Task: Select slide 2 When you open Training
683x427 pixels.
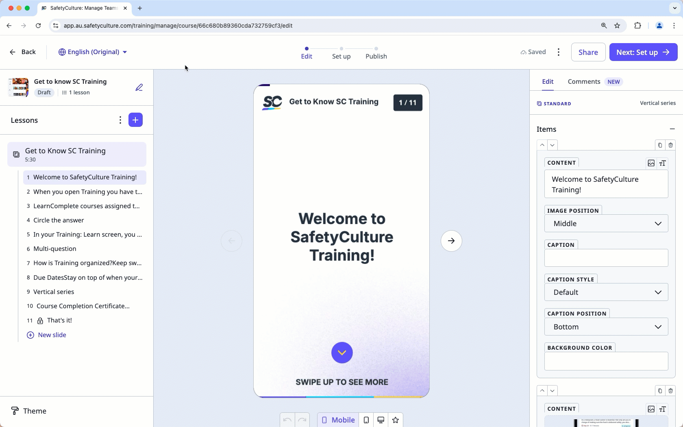Action: pos(85,192)
